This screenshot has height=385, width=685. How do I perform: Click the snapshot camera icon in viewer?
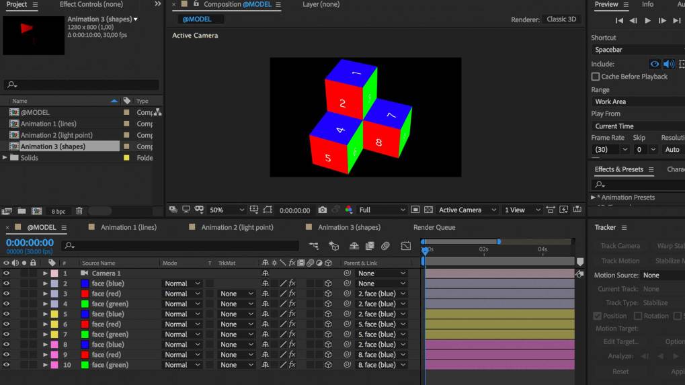pos(323,210)
